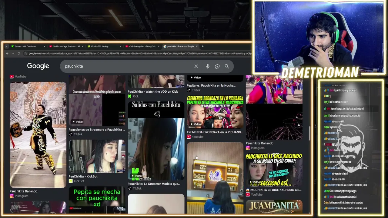Screen dimensions: 388x218
Task: Clear the pauchikita search query
Action: (196, 66)
